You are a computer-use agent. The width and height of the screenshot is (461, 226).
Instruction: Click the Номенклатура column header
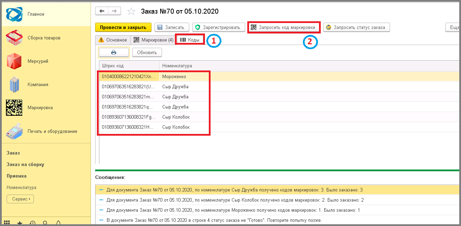click(x=309, y=66)
